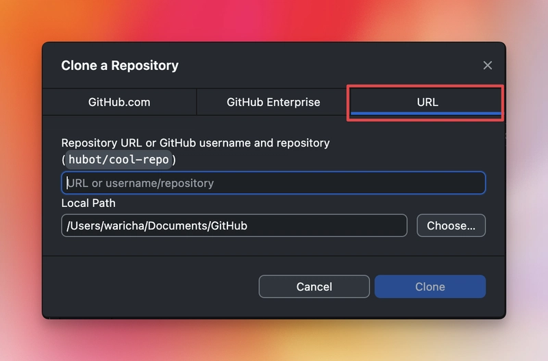Cancel the clone dialog
548x361 pixels.
(314, 286)
